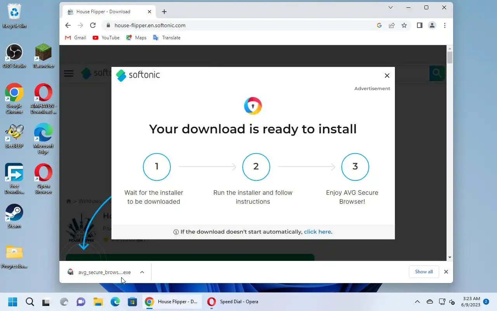Viewport: 497px width, 311px height.
Task: Expand options for avg_secure_browser download
Action: 142,272
